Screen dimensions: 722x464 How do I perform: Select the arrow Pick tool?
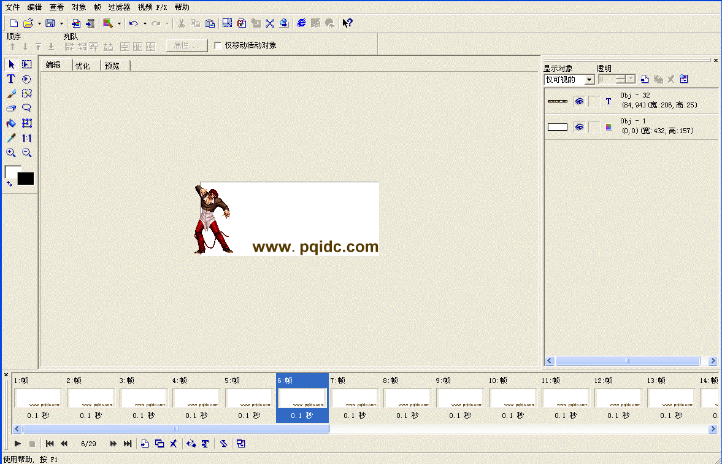[x=12, y=64]
